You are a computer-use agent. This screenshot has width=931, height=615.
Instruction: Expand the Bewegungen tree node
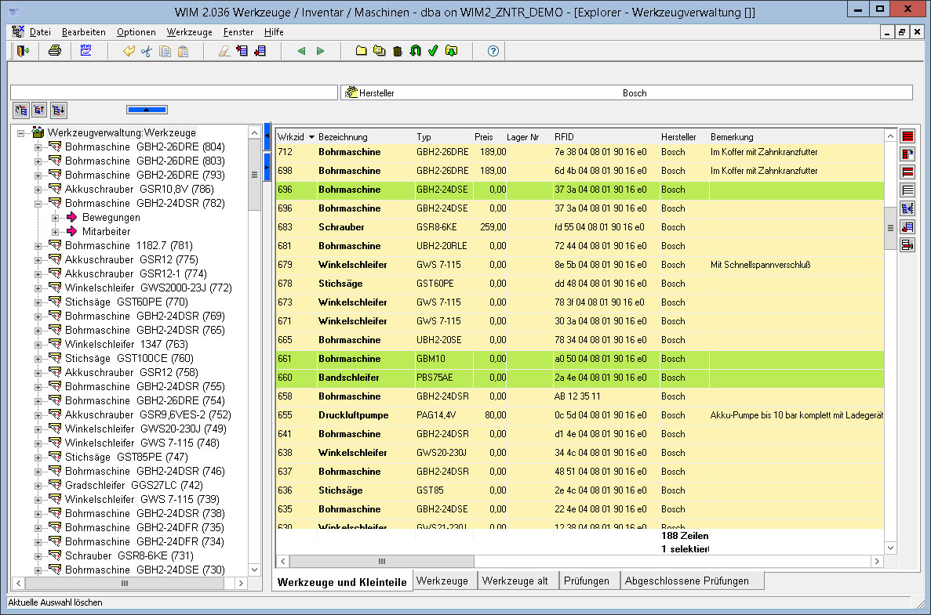(56, 218)
